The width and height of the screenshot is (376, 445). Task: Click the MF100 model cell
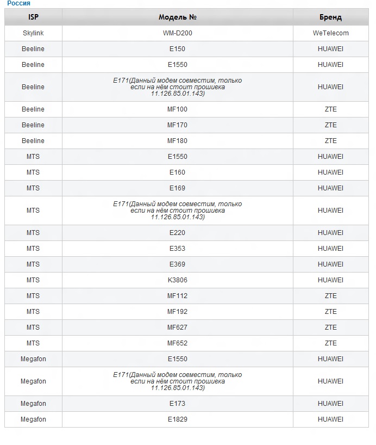tap(177, 109)
